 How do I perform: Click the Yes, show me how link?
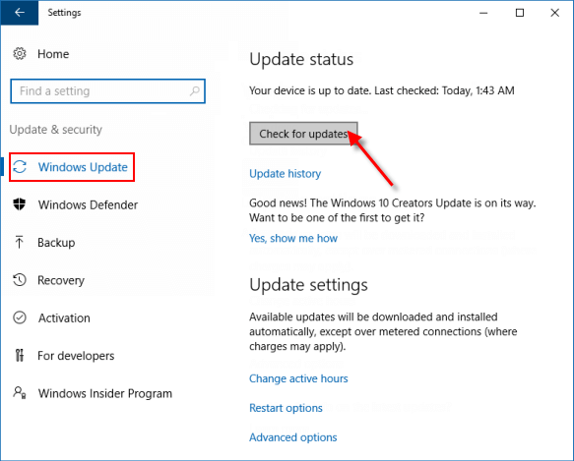click(293, 238)
